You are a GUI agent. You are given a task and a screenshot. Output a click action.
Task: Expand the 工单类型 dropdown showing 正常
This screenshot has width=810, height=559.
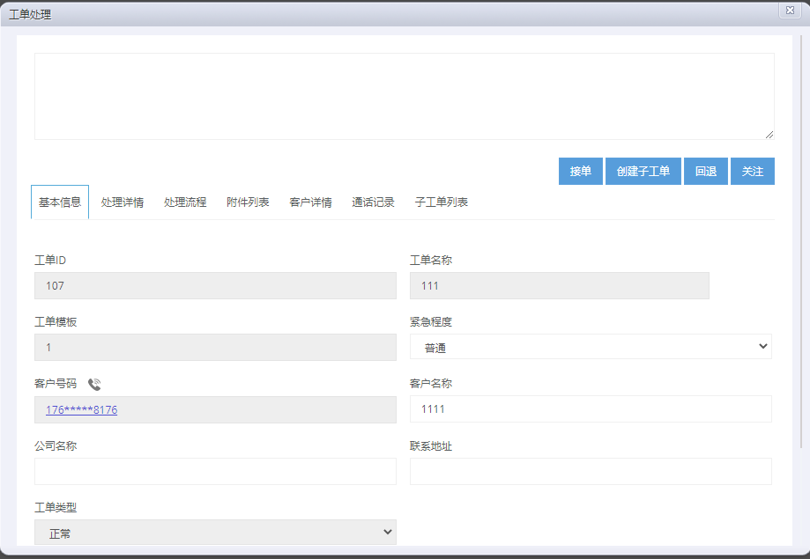[x=215, y=533]
